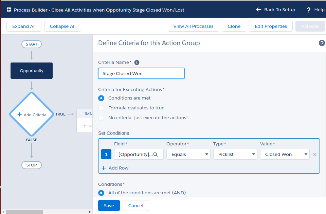
Task: Click the Criteria Name text field
Action: tap(141, 73)
